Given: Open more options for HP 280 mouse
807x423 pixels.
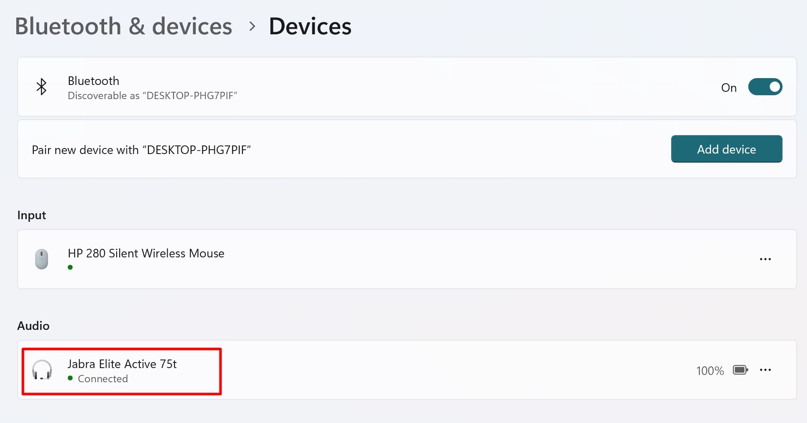Looking at the screenshot, I should click(765, 259).
